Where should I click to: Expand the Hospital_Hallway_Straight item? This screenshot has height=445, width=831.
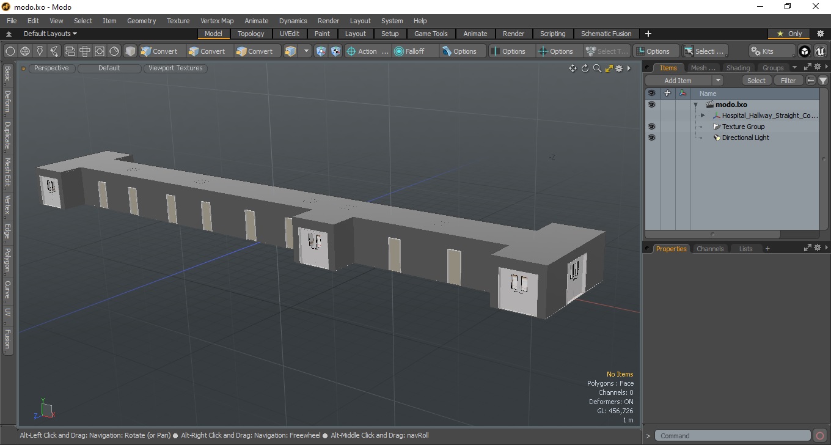coord(703,116)
